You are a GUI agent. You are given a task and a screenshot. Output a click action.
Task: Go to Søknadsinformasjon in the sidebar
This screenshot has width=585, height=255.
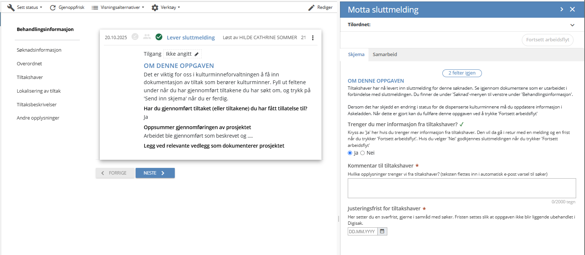[x=39, y=50]
